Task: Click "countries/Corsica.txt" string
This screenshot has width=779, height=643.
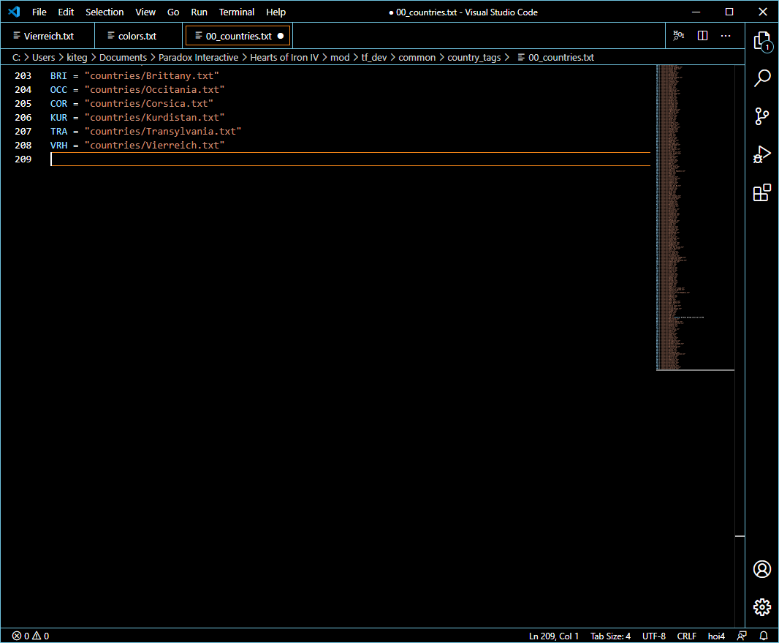Action: pos(148,103)
